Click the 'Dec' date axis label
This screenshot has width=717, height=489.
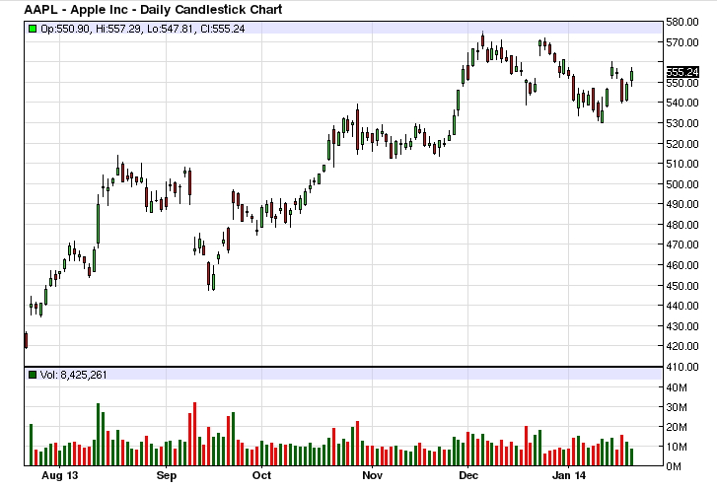tap(468, 476)
